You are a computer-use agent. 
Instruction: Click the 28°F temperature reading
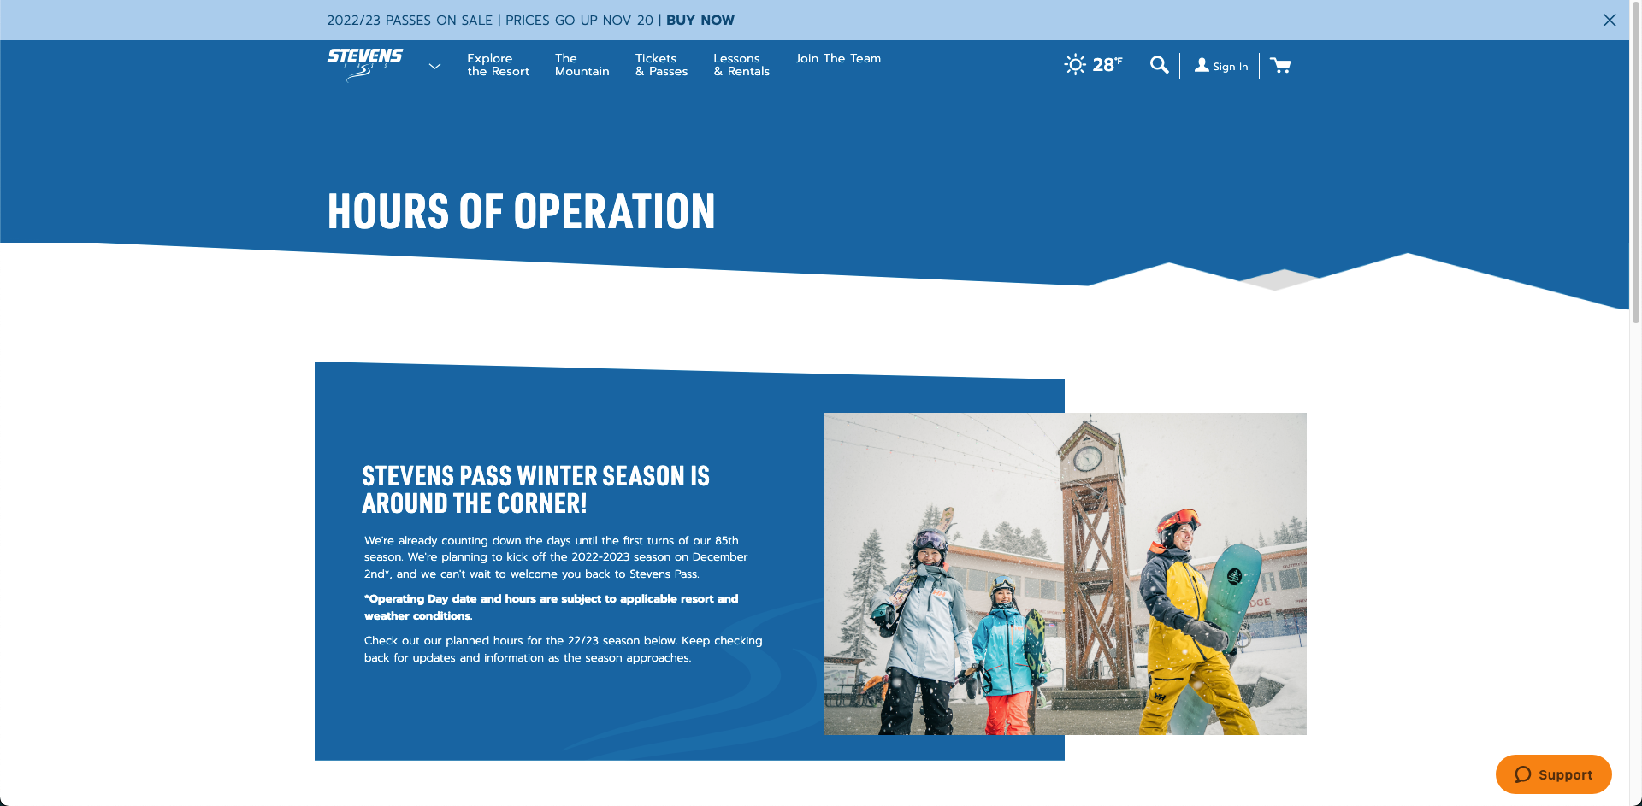tap(1107, 64)
